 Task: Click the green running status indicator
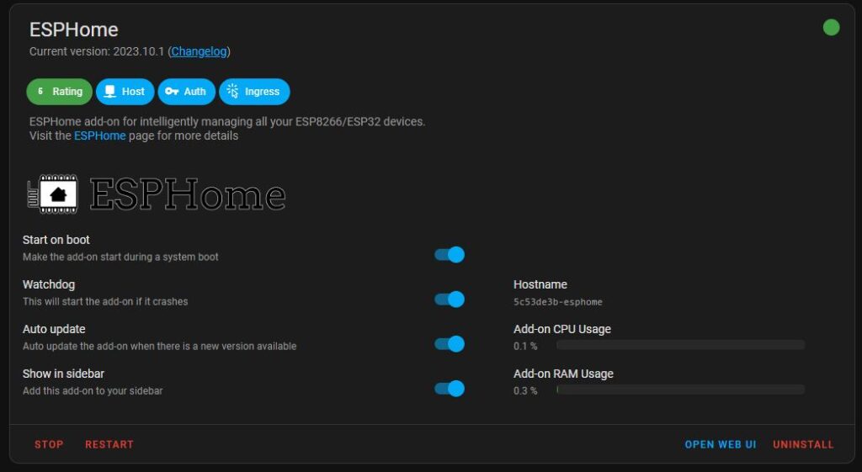coord(831,28)
